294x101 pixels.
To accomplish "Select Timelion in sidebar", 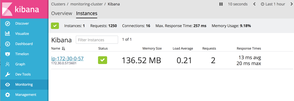I will pos(22,54).
